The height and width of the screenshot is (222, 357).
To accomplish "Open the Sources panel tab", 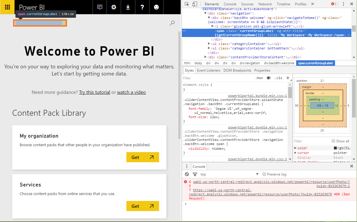I will (x=247, y=4).
